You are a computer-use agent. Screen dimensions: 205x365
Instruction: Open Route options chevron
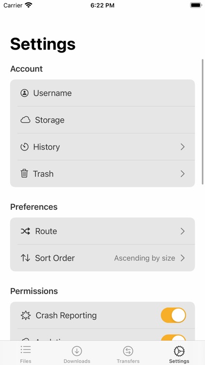coord(183,231)
